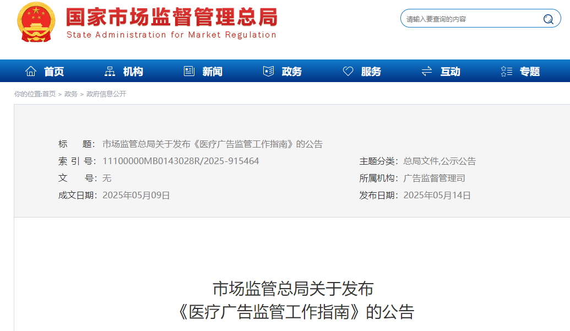Image resolution: width=570 pixels, height=331 pixels.
Task: Open 政府信息公开 from the breadcrumb
Action: (x=106, y=94)
